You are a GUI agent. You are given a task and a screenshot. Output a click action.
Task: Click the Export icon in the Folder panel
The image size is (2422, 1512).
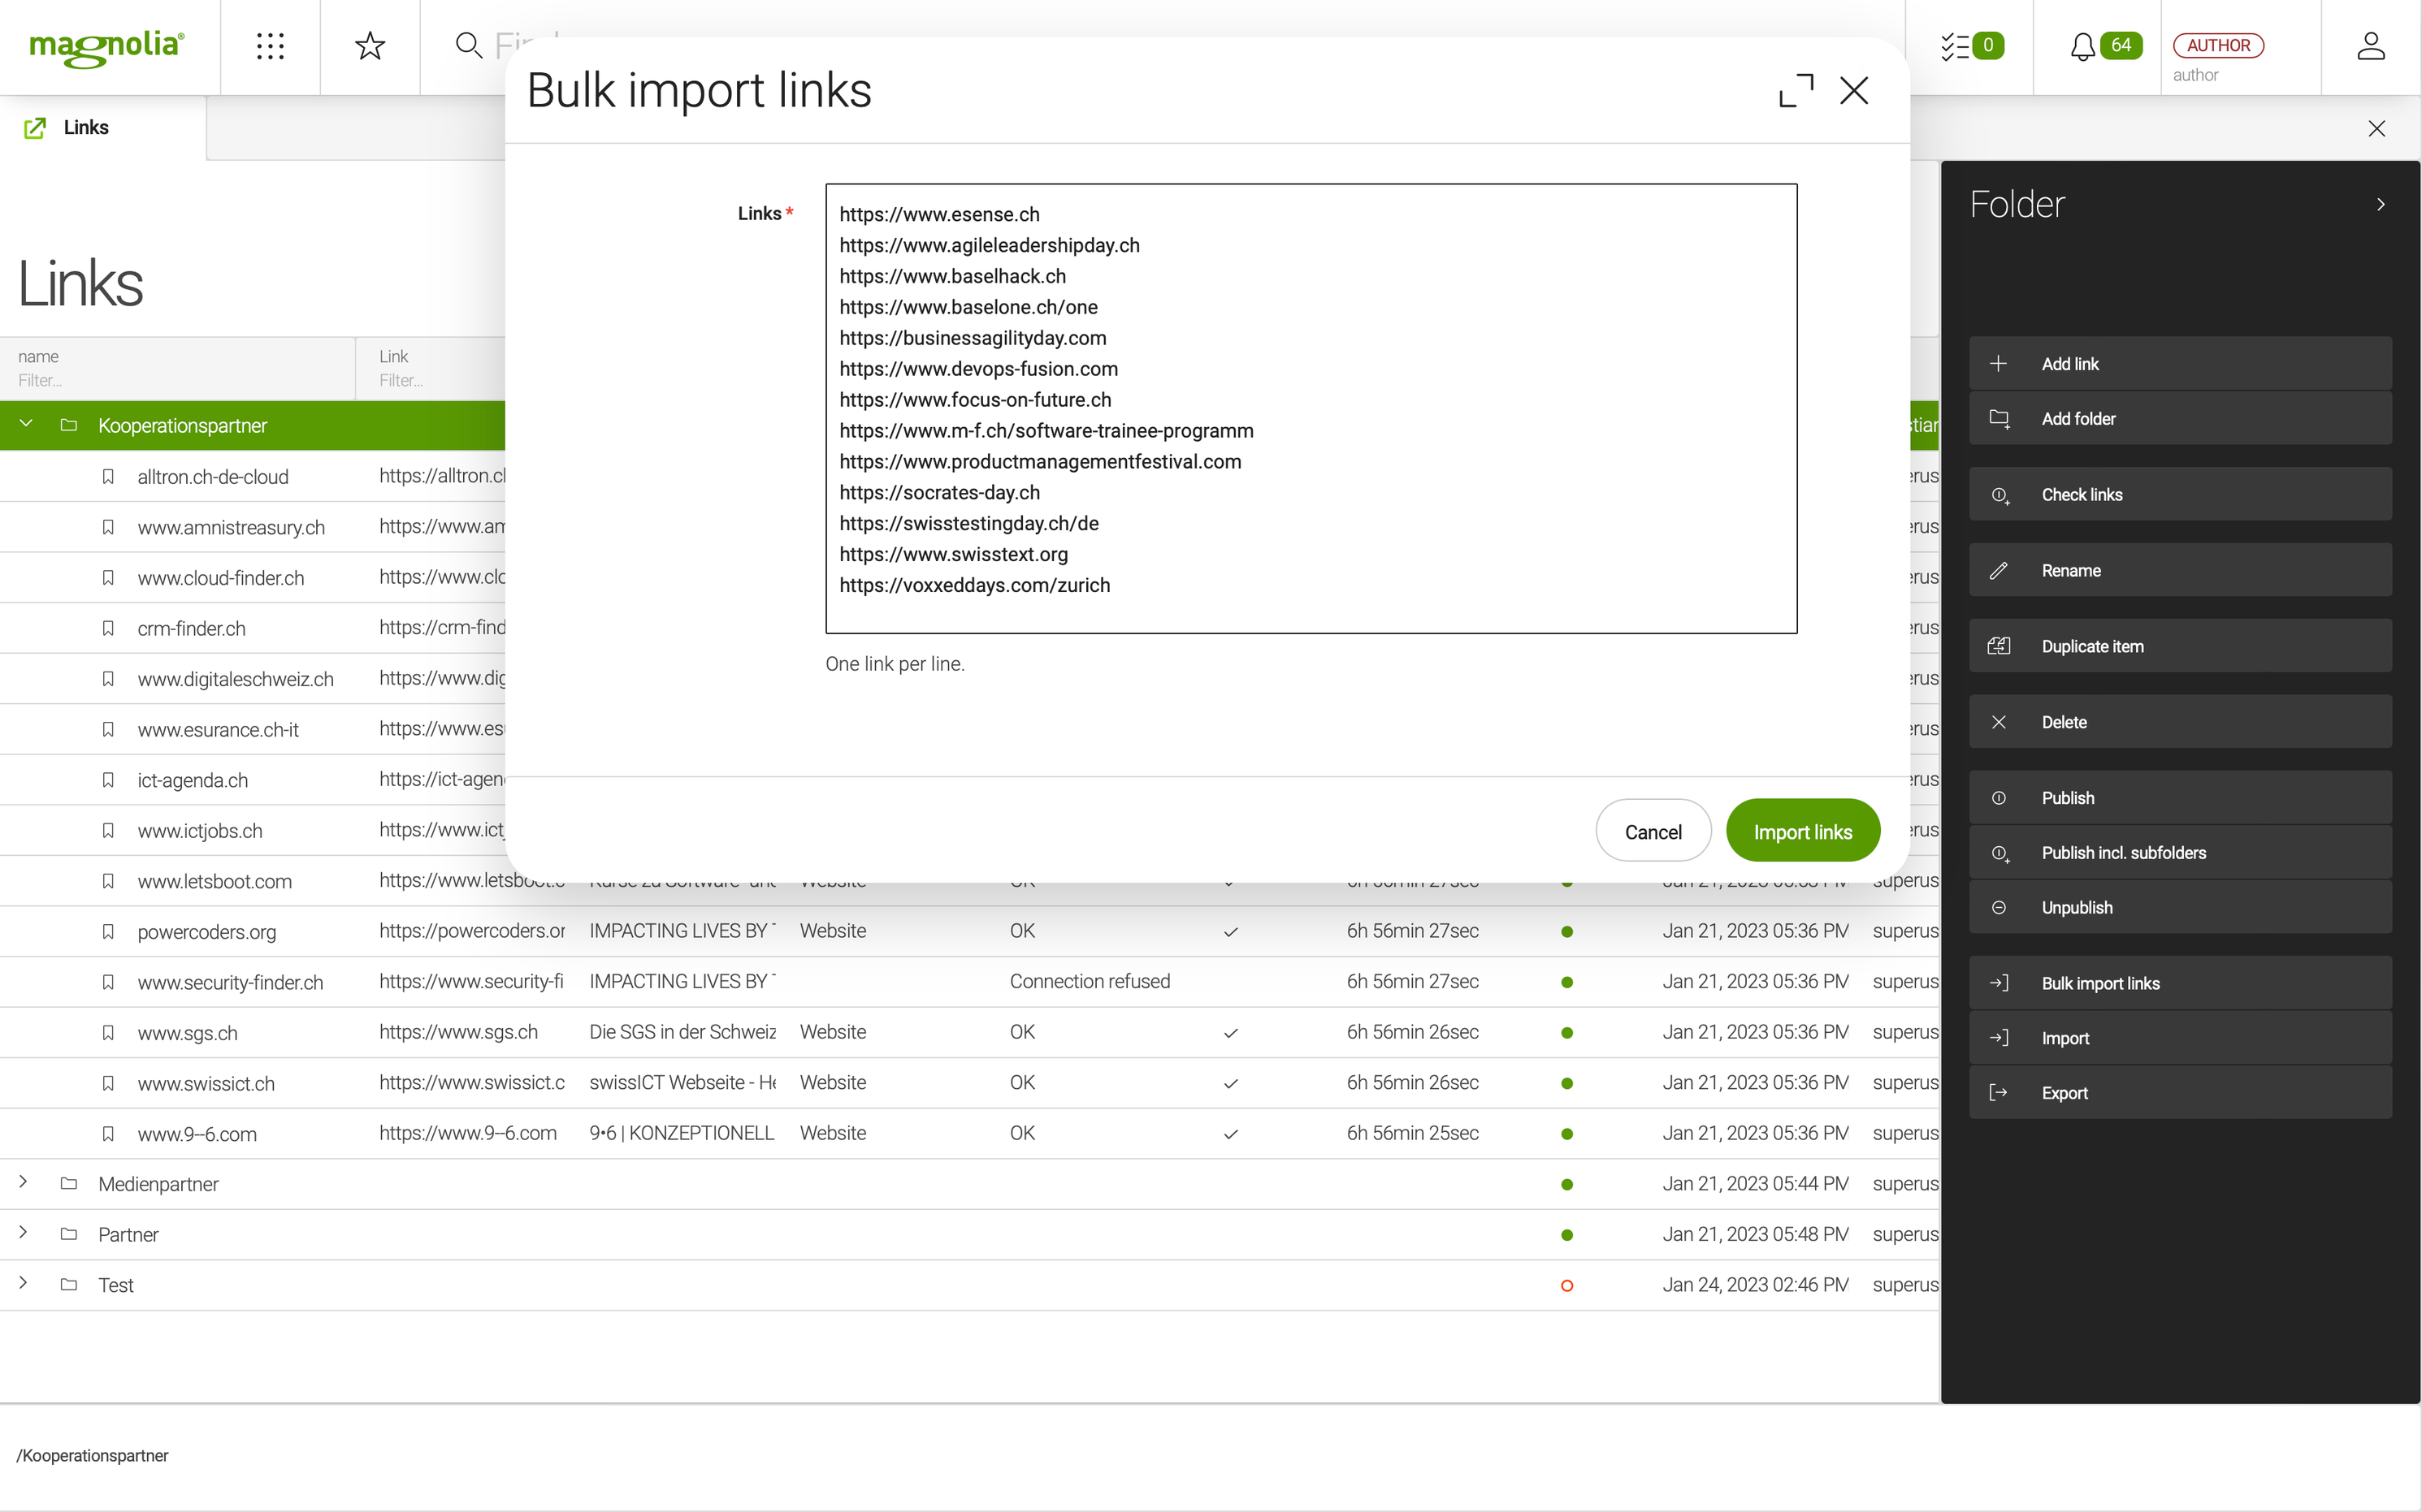tap(1999, 1092)
